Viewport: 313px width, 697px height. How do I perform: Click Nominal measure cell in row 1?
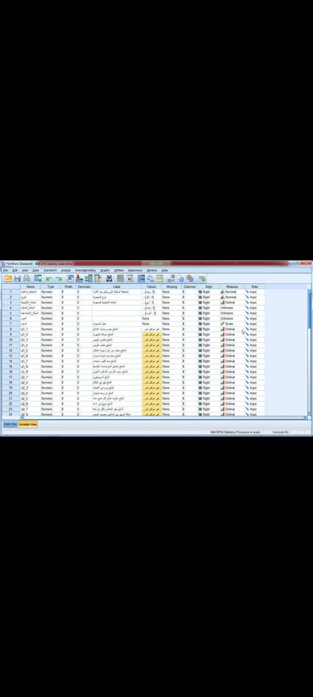[x=232, y=292]
